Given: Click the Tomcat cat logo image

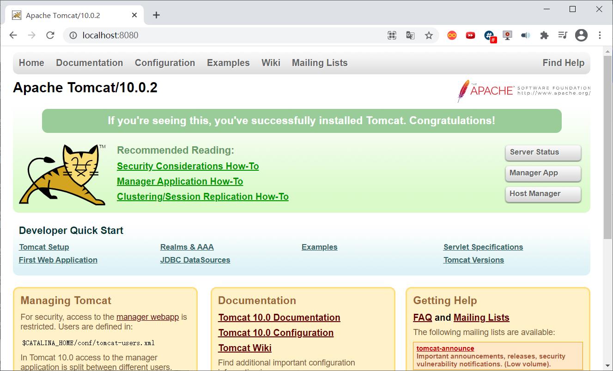Looking at the screenshot, I should coord(62,174).
